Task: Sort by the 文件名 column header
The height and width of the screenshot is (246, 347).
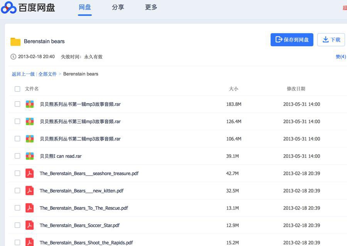Action: tap(32, 89)
